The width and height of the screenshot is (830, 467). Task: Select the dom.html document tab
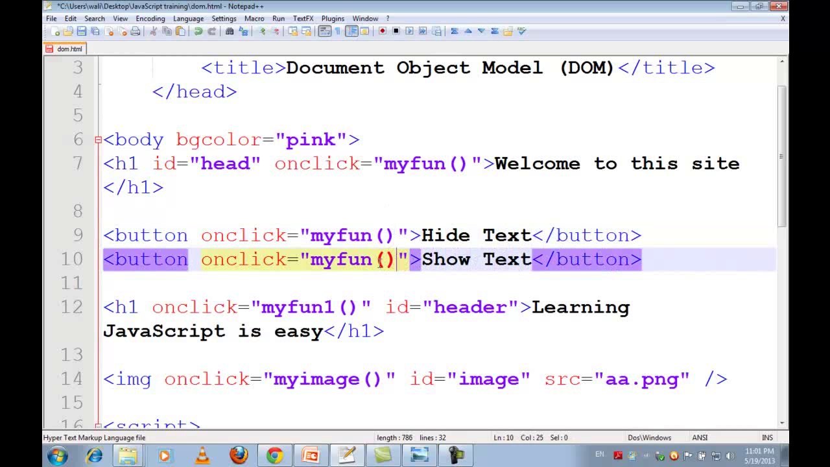coord(64,49)
